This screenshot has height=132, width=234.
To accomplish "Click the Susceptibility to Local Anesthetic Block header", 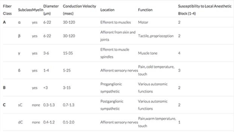I will 204,10.
